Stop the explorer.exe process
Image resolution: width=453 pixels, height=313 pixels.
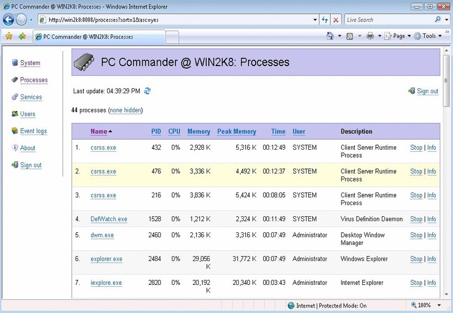tap(416, 259)
